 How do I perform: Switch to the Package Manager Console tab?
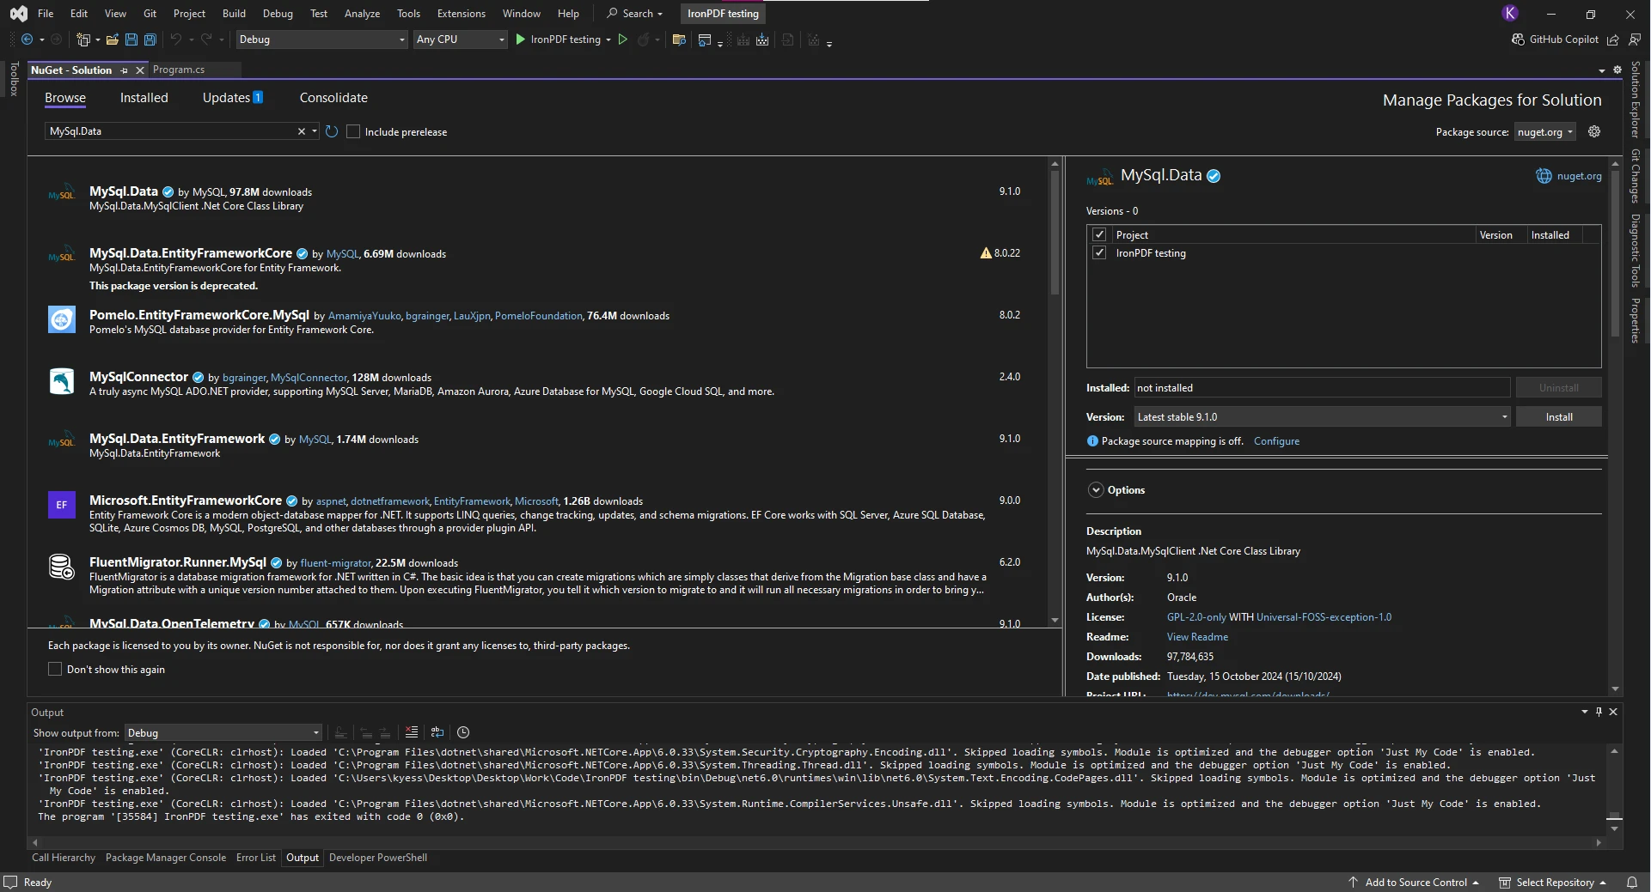pyautogui.click(x=166, y=858)
